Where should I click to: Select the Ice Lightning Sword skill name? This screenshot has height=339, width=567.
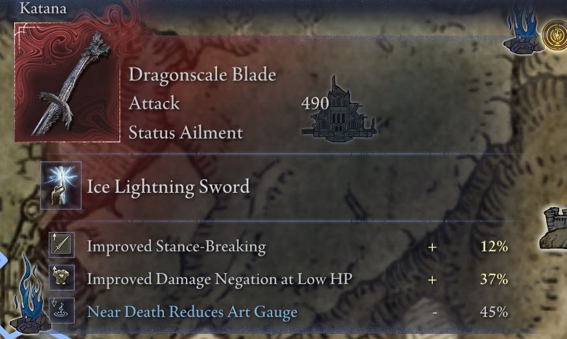point(168,187)
